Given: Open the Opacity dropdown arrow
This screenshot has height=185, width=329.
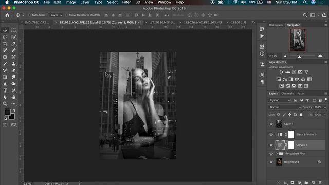Looking at the screenshot, I should [325, 107].
